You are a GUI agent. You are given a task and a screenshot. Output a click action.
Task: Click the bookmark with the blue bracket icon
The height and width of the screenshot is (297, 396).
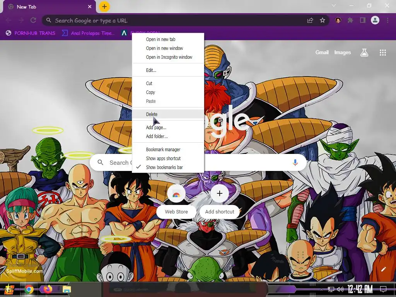(88, 33)
